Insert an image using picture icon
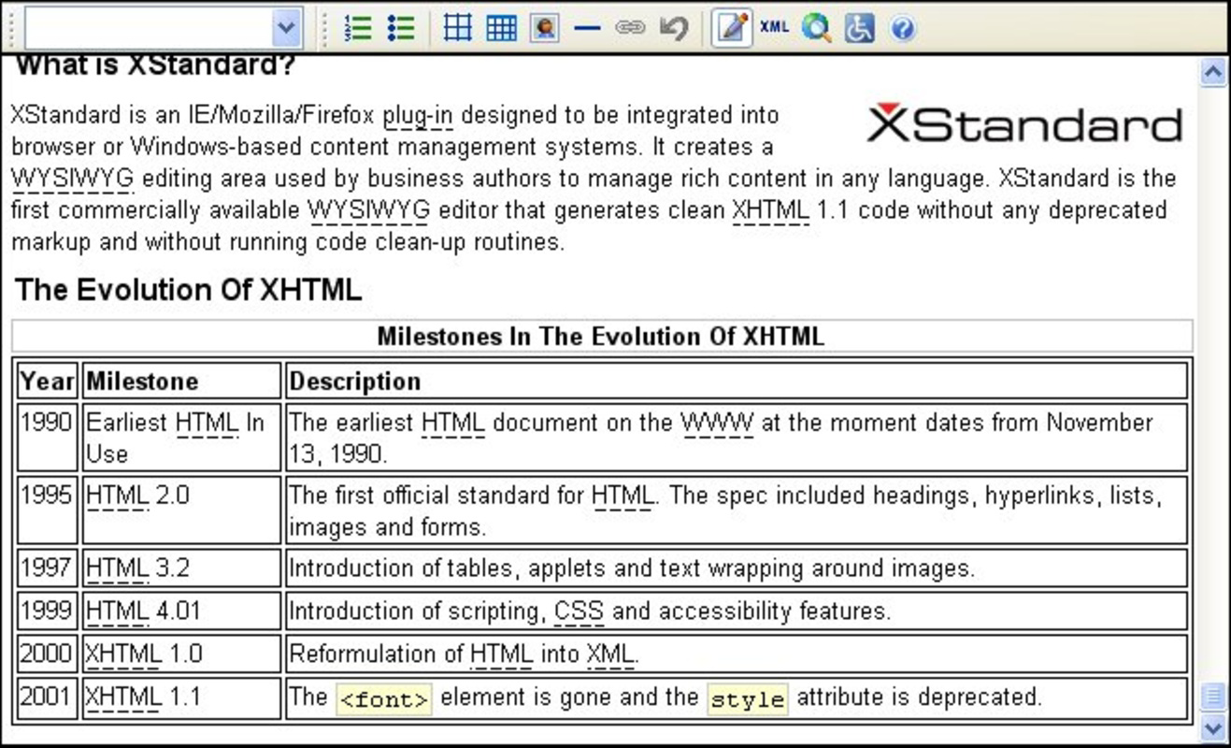Viewport: 1231px width, 748px height. pos(544,28)
